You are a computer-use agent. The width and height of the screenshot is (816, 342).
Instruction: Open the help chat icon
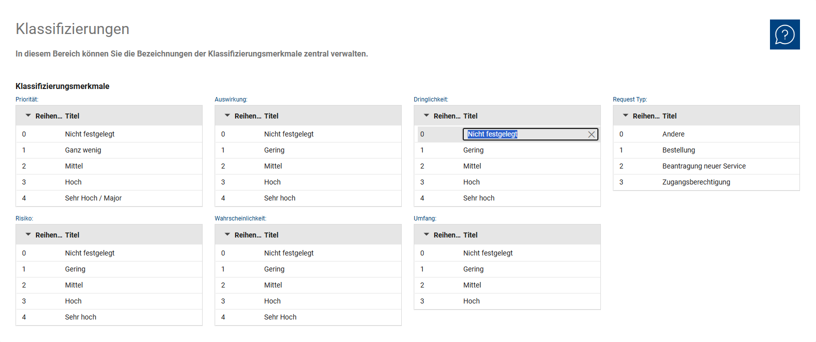784,34
